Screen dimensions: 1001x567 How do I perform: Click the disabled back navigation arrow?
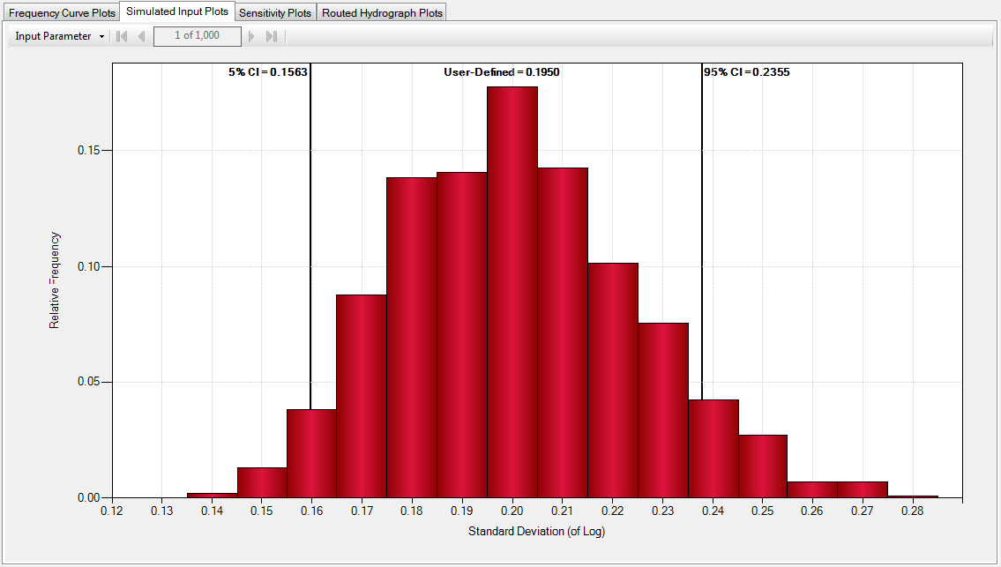(141, 36)
